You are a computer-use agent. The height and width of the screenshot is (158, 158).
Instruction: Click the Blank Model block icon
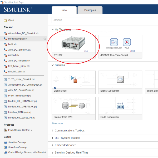74,79
